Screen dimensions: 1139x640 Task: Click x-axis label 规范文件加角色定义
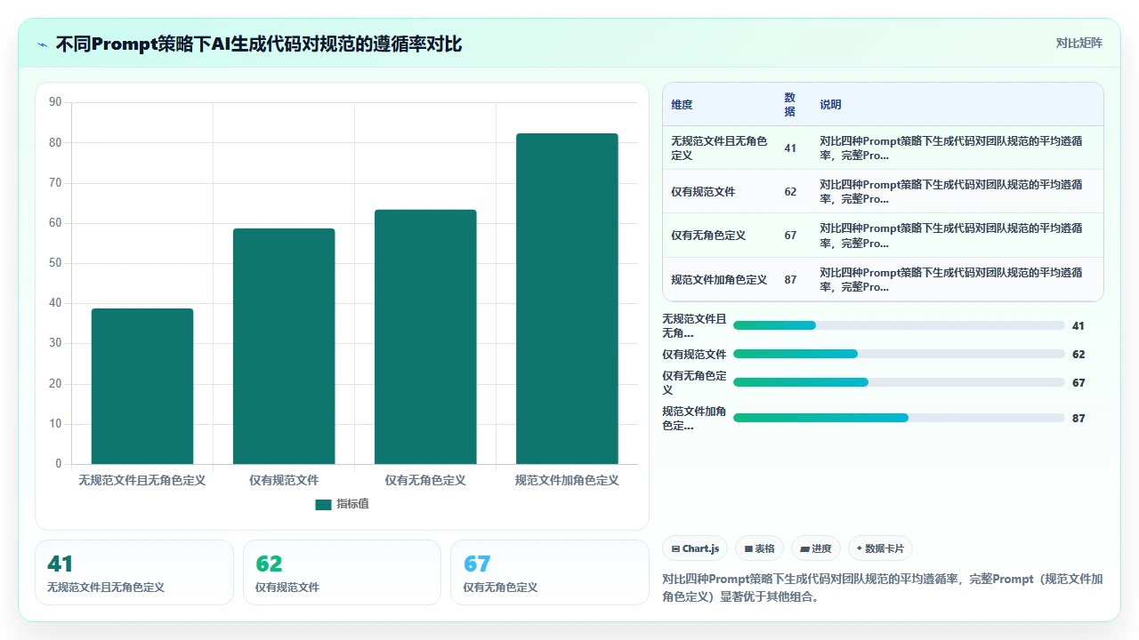567,480
